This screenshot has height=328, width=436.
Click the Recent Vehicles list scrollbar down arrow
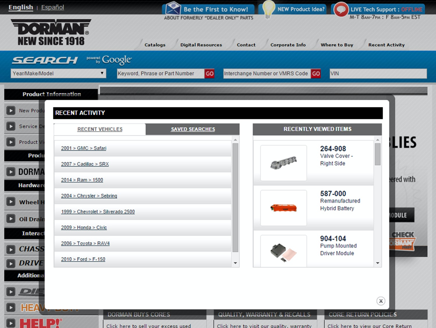pyautogui.click(x=235, y=263)
